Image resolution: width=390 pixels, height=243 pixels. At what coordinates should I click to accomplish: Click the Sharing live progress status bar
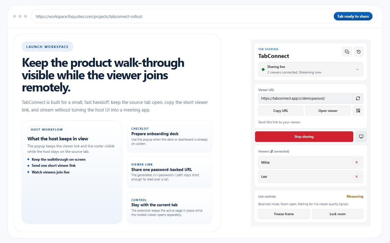click(x=310, y=69)
